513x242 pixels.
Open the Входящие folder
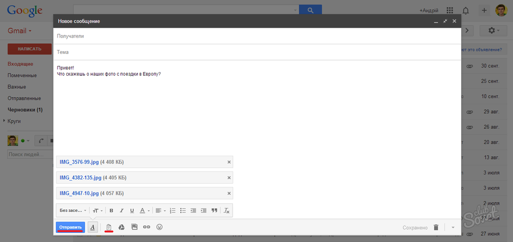pyautogui.click(x=20, y=64)
